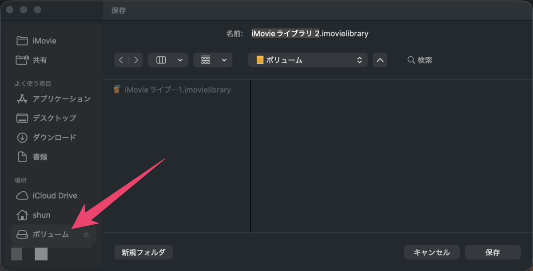
Task: Click the iCloud Drive cloud icon
Action: (22, 196)
